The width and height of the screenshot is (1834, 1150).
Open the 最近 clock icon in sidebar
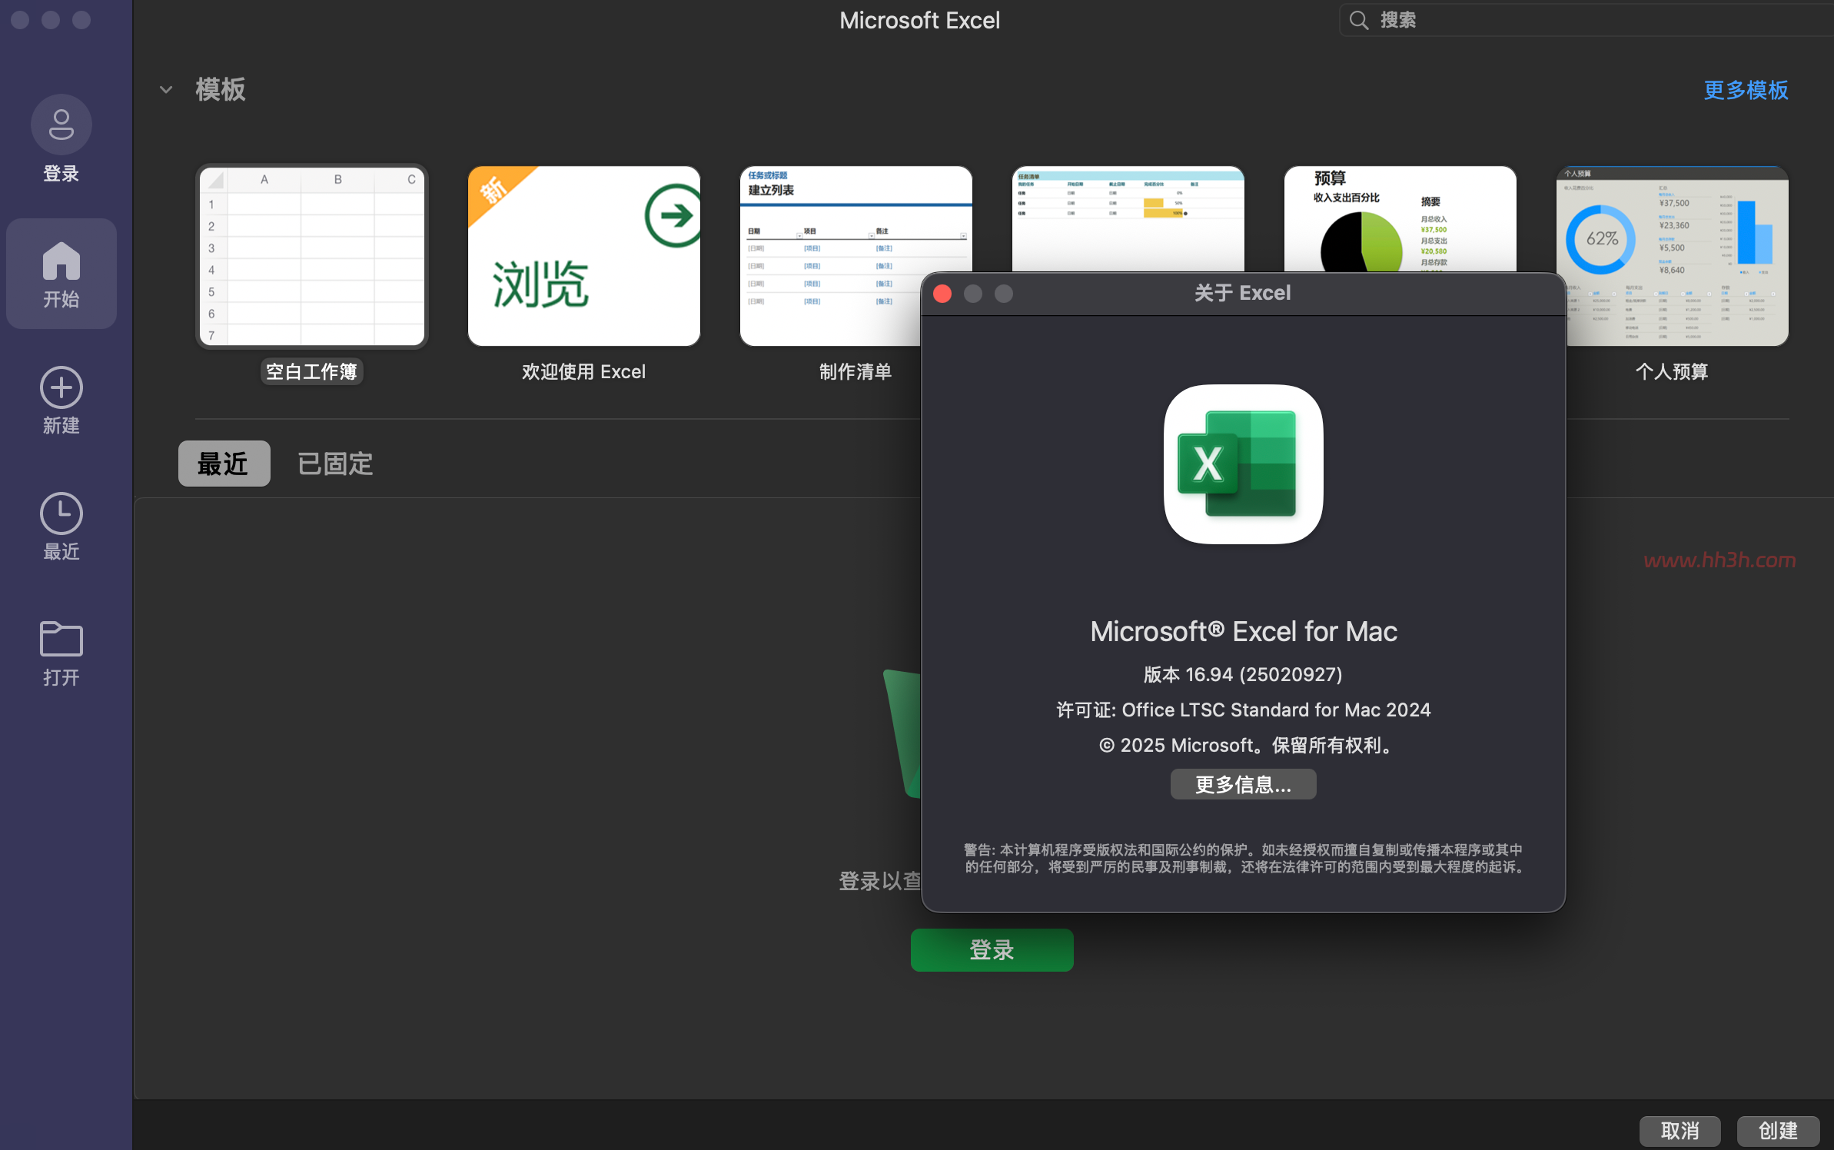coord(61,514)
